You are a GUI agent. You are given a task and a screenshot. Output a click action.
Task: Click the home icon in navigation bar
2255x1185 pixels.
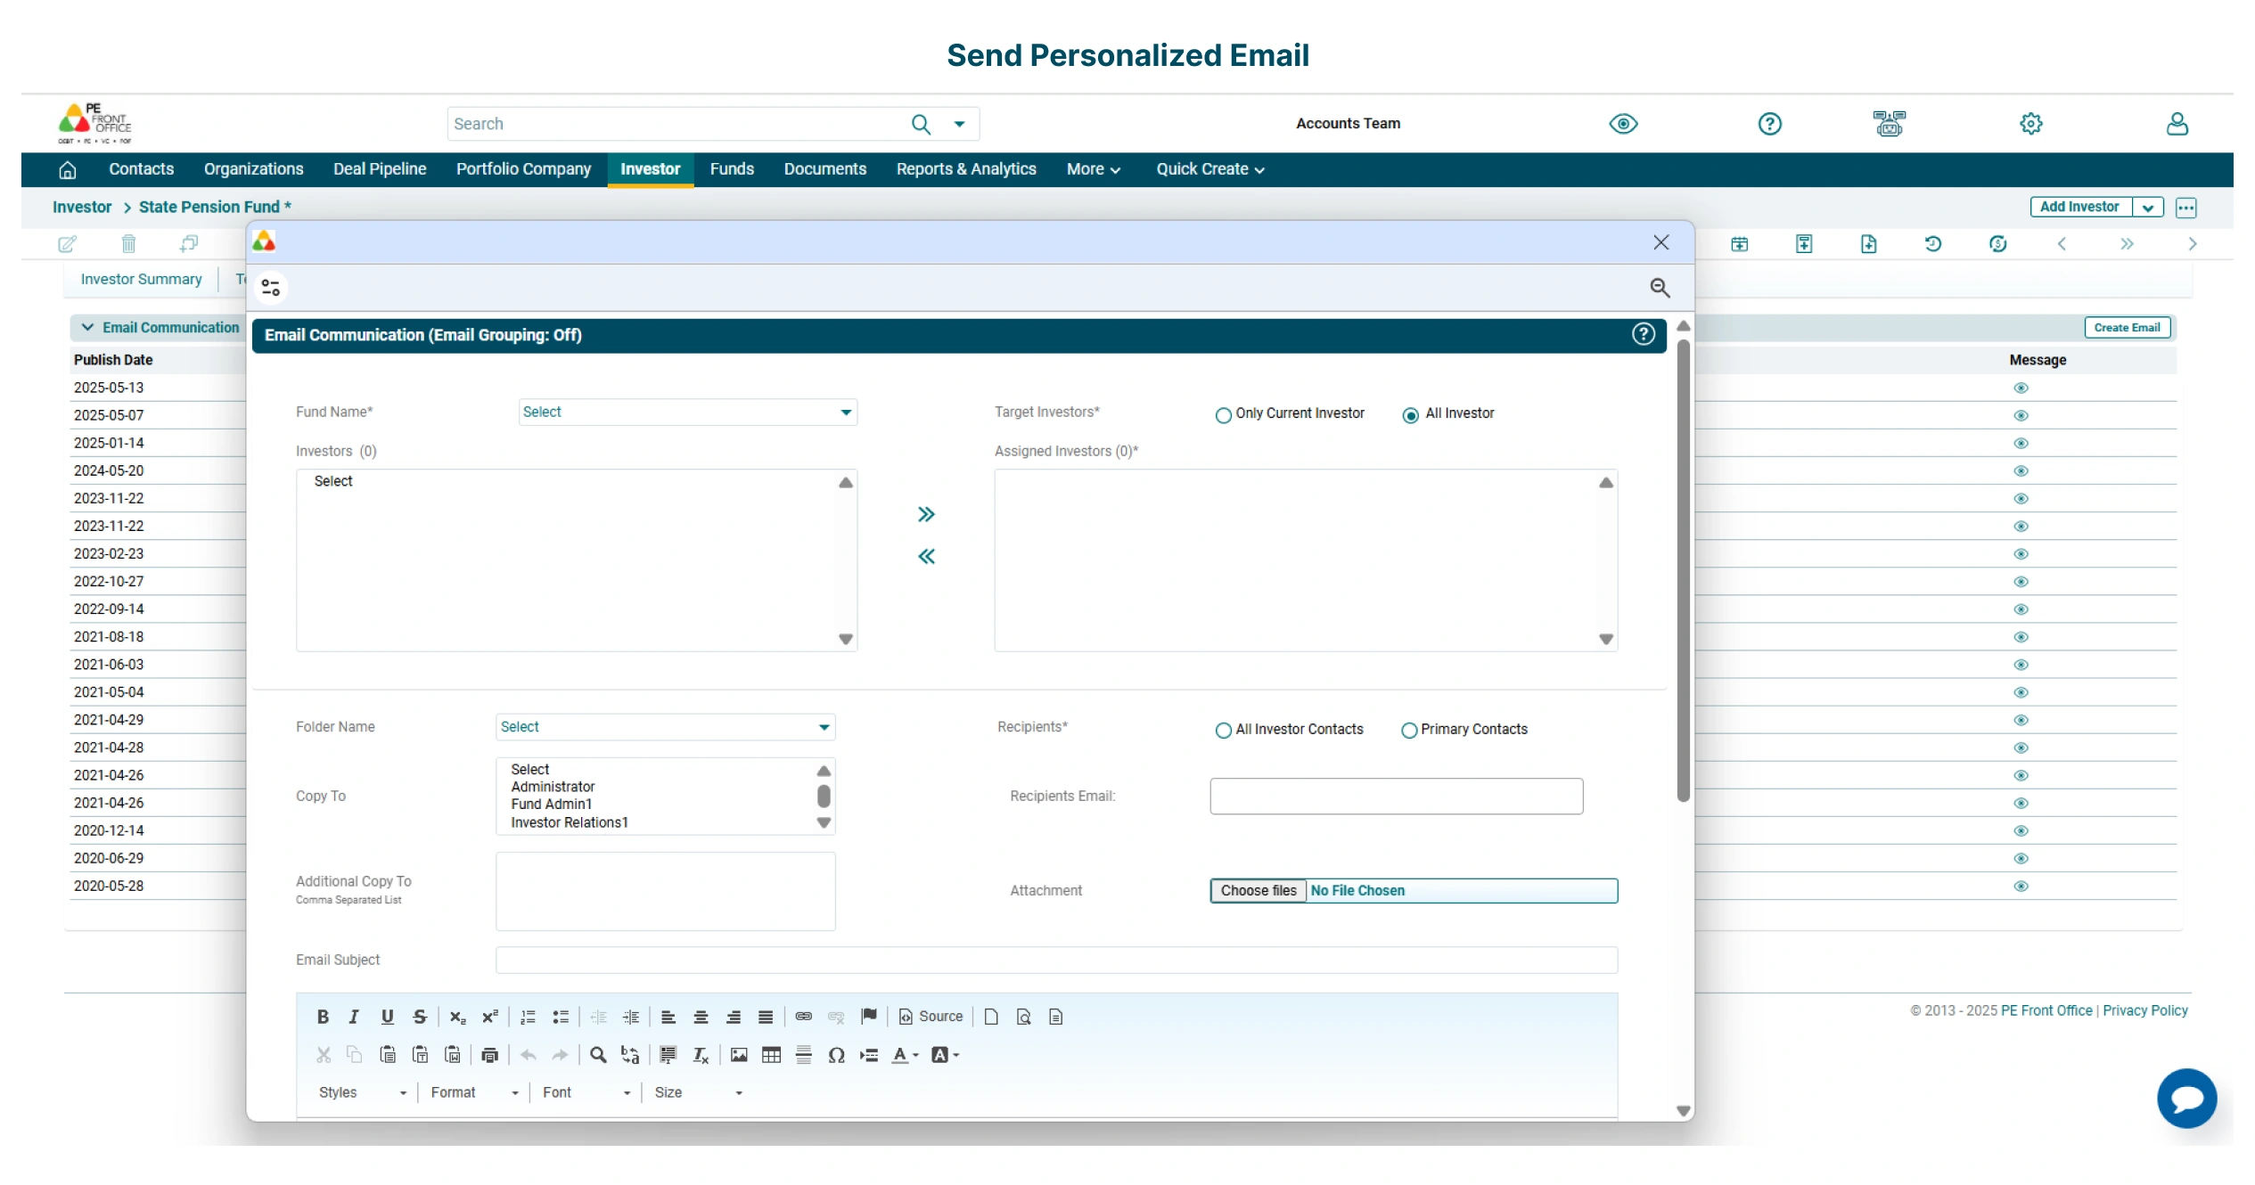[x=68, y=169]
